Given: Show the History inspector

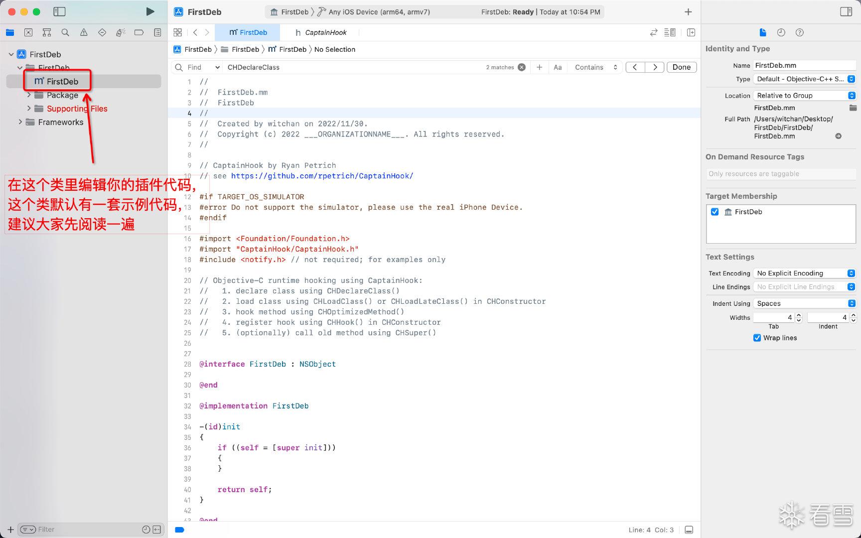Looking at the screenshot, I should [x=781, y=32].
